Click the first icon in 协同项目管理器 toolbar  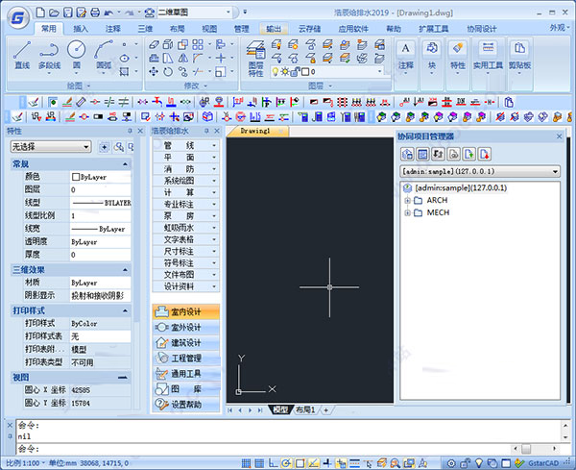[x=407, y=154]
